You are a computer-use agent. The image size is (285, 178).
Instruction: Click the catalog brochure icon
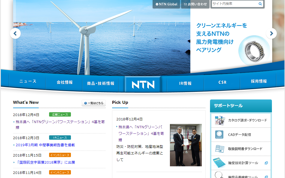219,121
